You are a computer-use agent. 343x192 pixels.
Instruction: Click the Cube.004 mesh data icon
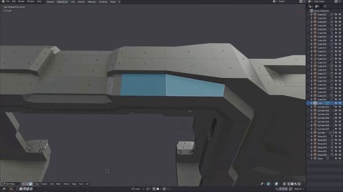[x=332, y=26]
